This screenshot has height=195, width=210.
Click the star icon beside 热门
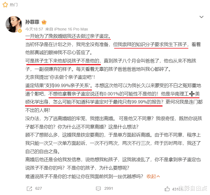click(x=5, y=5)
